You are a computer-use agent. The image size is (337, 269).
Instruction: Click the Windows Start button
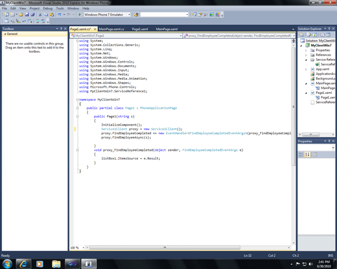(6, 263)
